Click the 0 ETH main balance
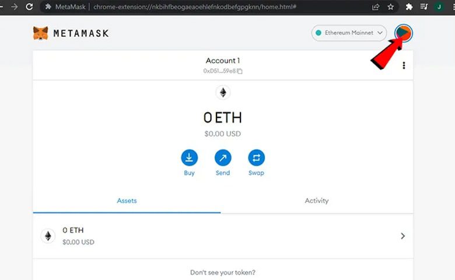The height and width of the screenshot is (280, 455). (x=223, y=117)
